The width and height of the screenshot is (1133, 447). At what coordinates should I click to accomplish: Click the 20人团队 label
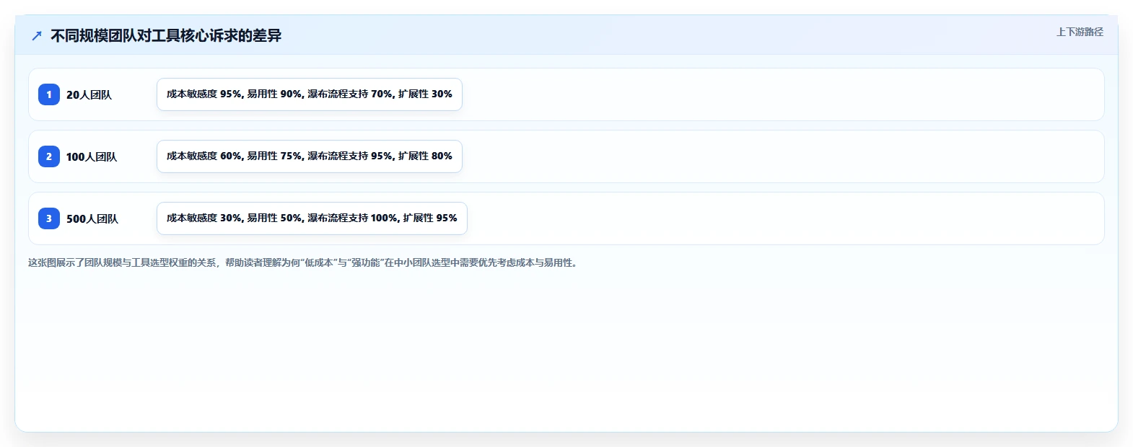click(x=89, y=94)
